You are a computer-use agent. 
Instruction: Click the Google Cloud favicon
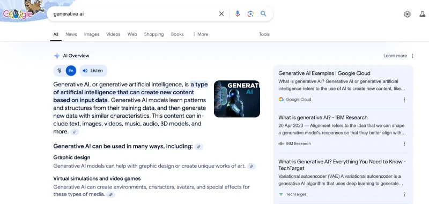pos(281,100)
